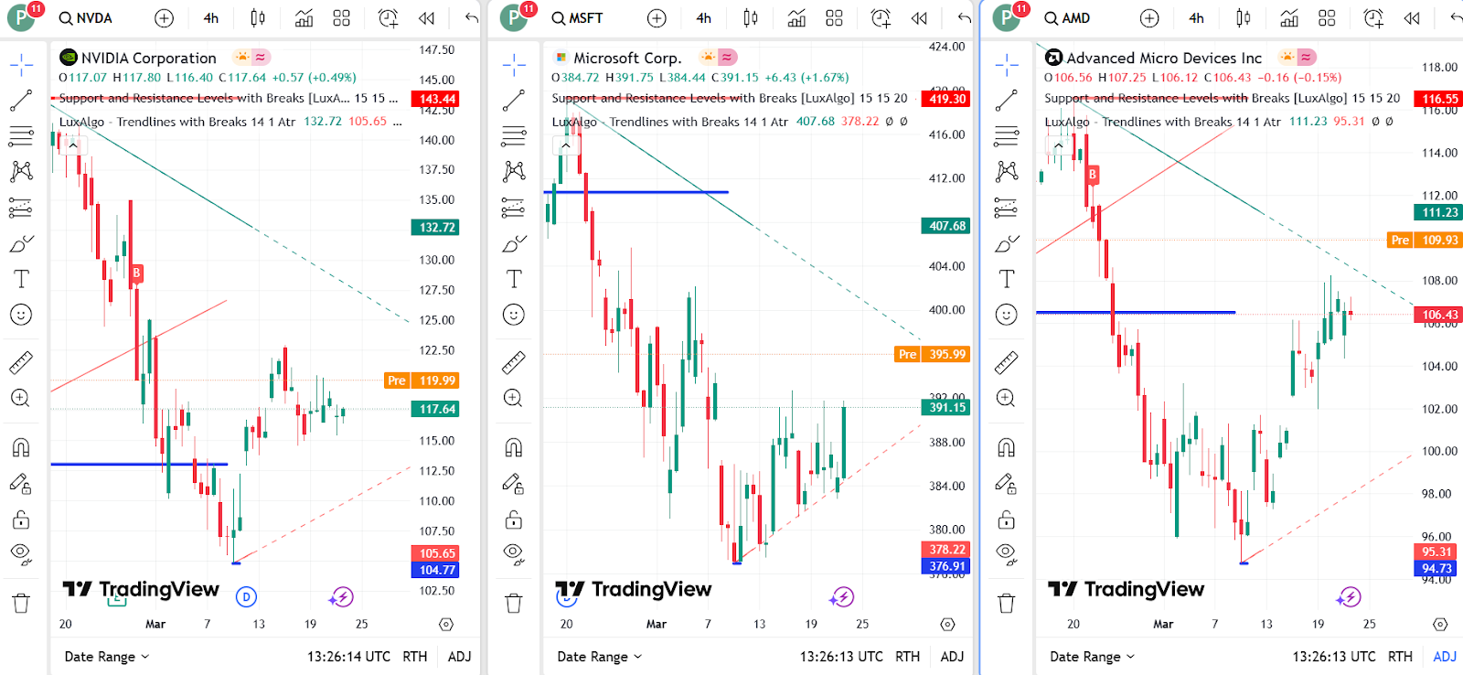1463x675 pixels.
Task: Collapse indicator legend in AMD chart
Action: click(x=1059, y=145)
